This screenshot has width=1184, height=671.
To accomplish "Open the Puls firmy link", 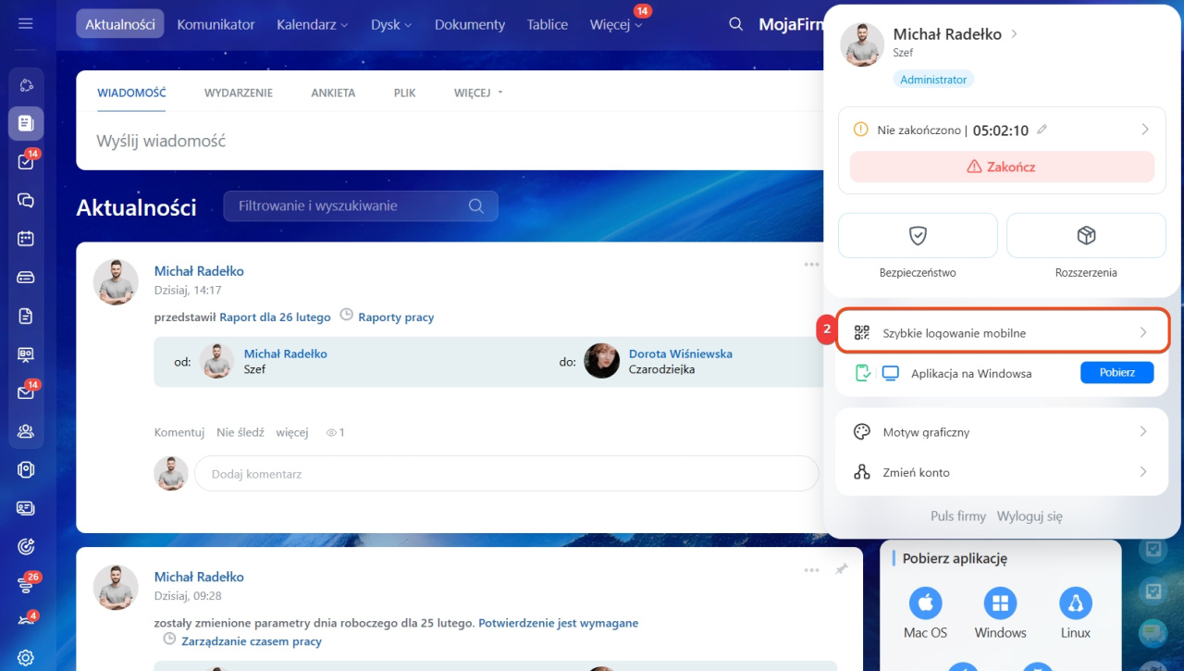I will pyautogui.click(x=958, y=516).
